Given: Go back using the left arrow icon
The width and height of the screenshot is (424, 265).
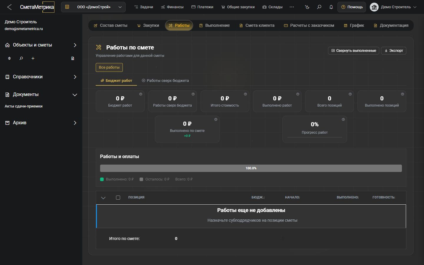Looking at the screenshot, I should [x=9, y=7].
